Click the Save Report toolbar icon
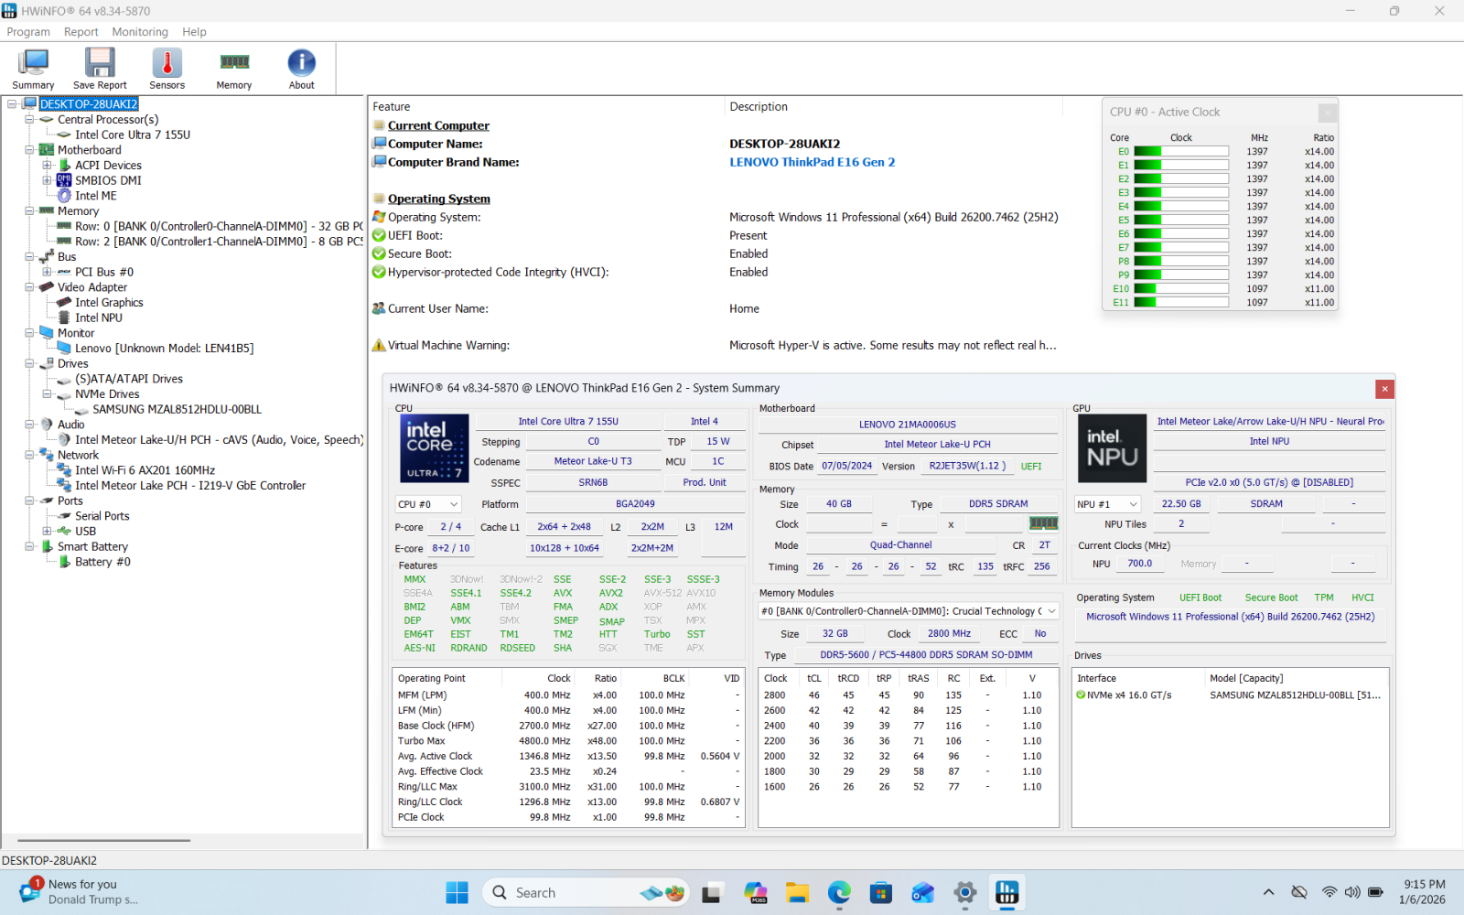Image resolution: width=1464 pixels, height=915 pixels. (100, 70)
